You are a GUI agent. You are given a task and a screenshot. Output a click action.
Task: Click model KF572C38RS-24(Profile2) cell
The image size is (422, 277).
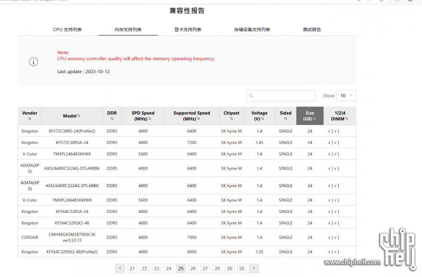tap(72, 131)
